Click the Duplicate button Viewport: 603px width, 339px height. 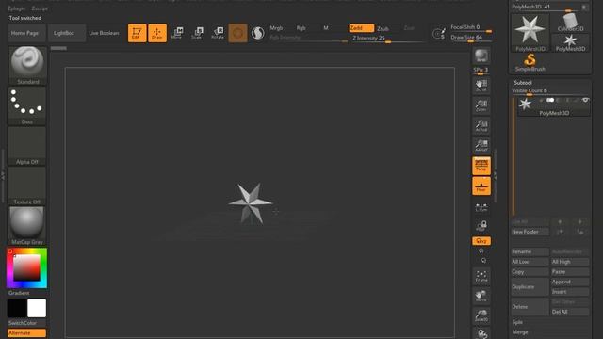pos(530,286)
